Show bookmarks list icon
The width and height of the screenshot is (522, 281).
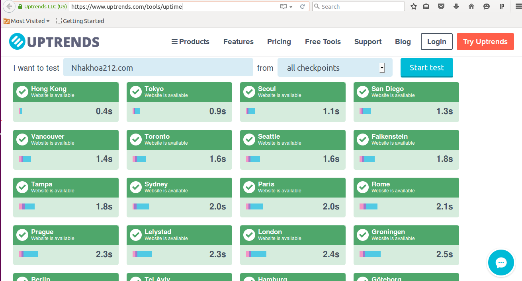[x=426, y=6]
